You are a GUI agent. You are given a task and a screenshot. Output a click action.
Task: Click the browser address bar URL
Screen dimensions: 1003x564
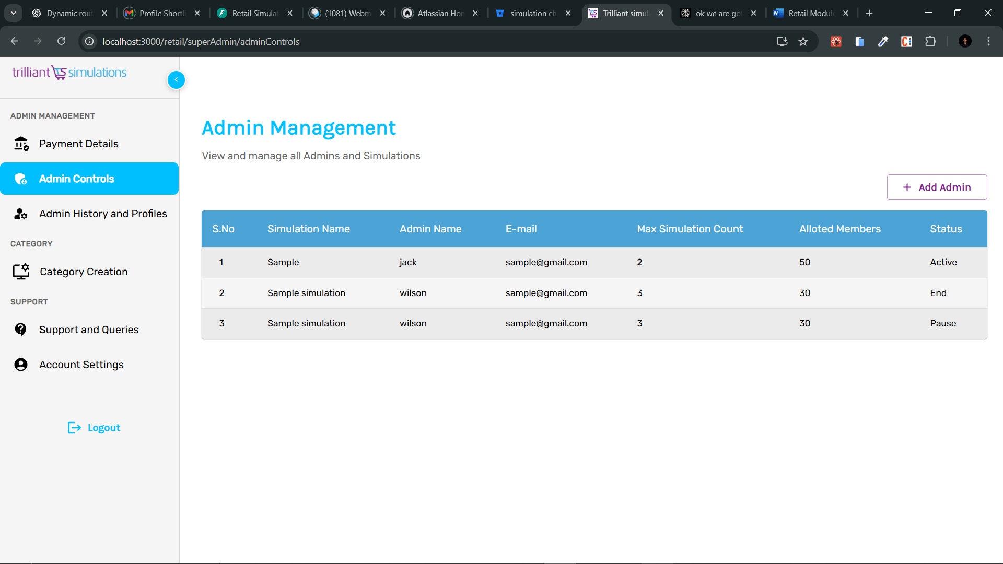pyautogui.click(x=201, y=41)
